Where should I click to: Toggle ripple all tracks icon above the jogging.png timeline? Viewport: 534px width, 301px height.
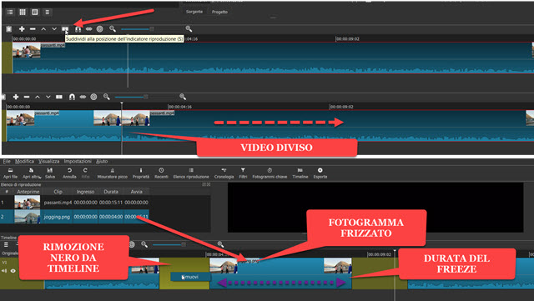coord(132,244)
